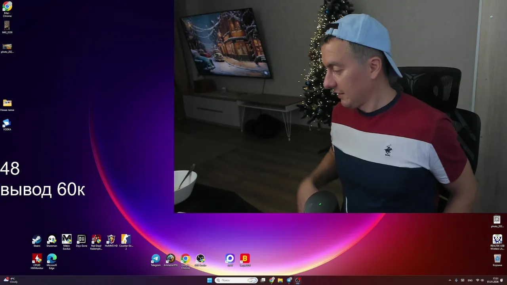
Task: Open the Новая папка folder
Action: coord(7,105)
